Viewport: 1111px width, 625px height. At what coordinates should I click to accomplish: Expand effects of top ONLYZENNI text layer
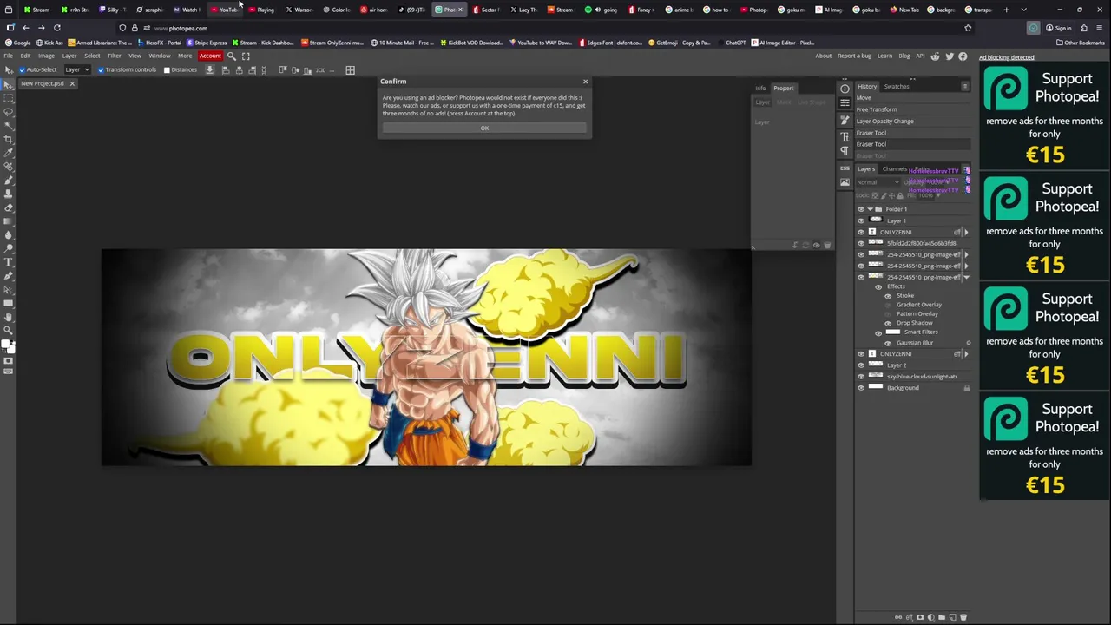[x=966, y=232]
